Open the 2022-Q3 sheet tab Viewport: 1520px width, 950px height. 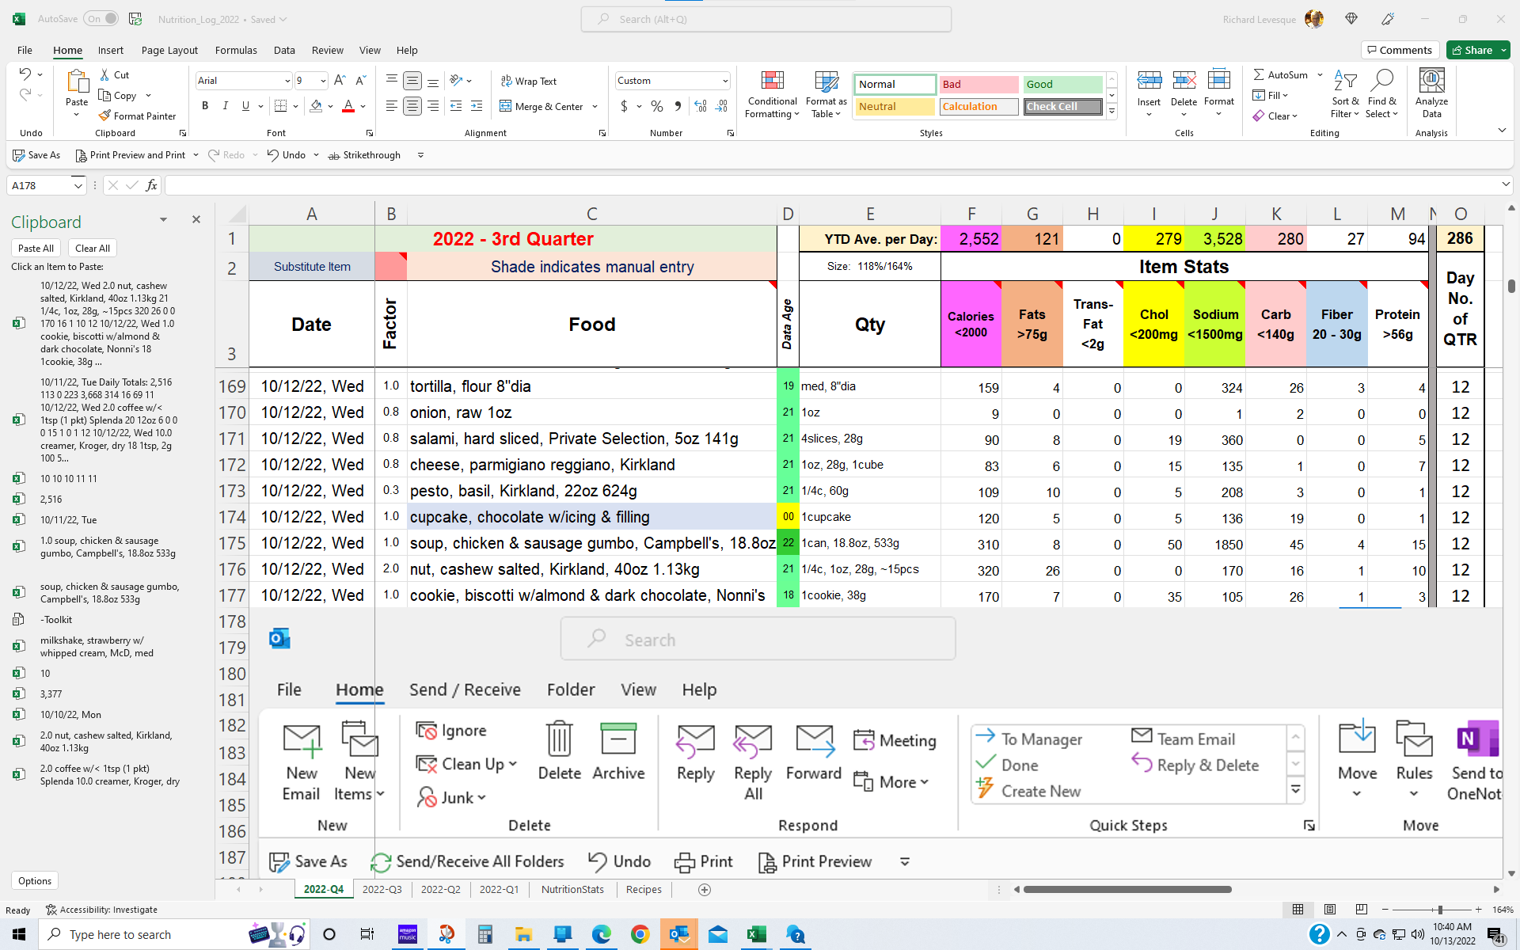click(382, 889)
